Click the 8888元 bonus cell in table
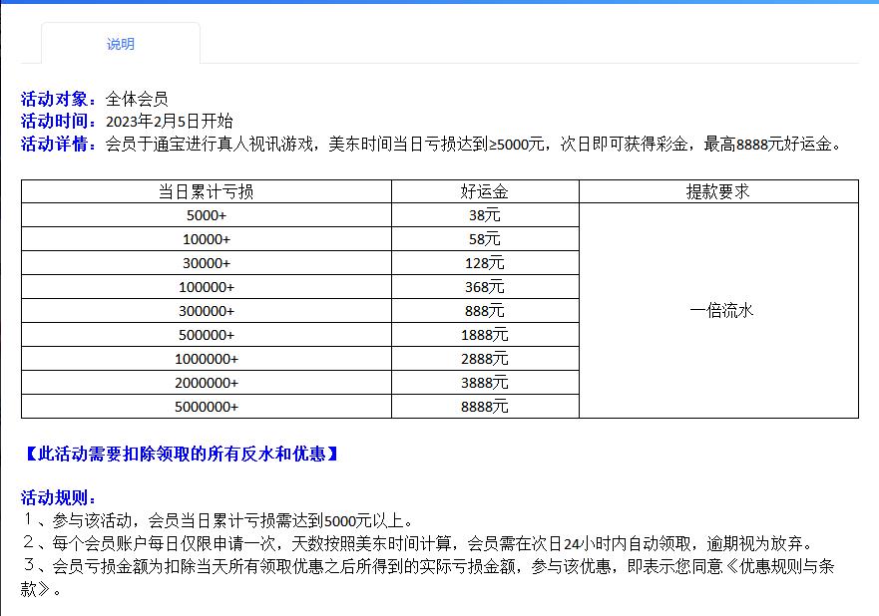The image size is (879, 616). [485, 407]
